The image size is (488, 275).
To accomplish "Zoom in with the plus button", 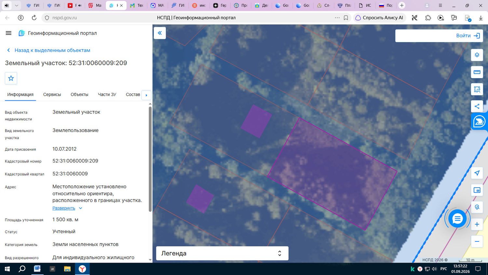I will click(477, 224).
